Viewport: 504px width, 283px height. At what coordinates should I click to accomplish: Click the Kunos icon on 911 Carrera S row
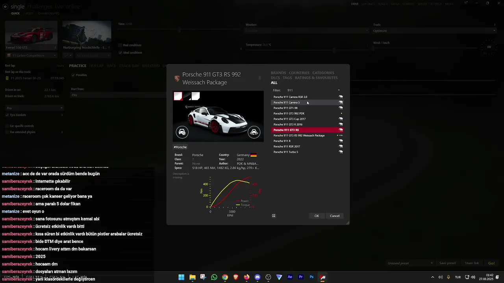click(341, 103)
